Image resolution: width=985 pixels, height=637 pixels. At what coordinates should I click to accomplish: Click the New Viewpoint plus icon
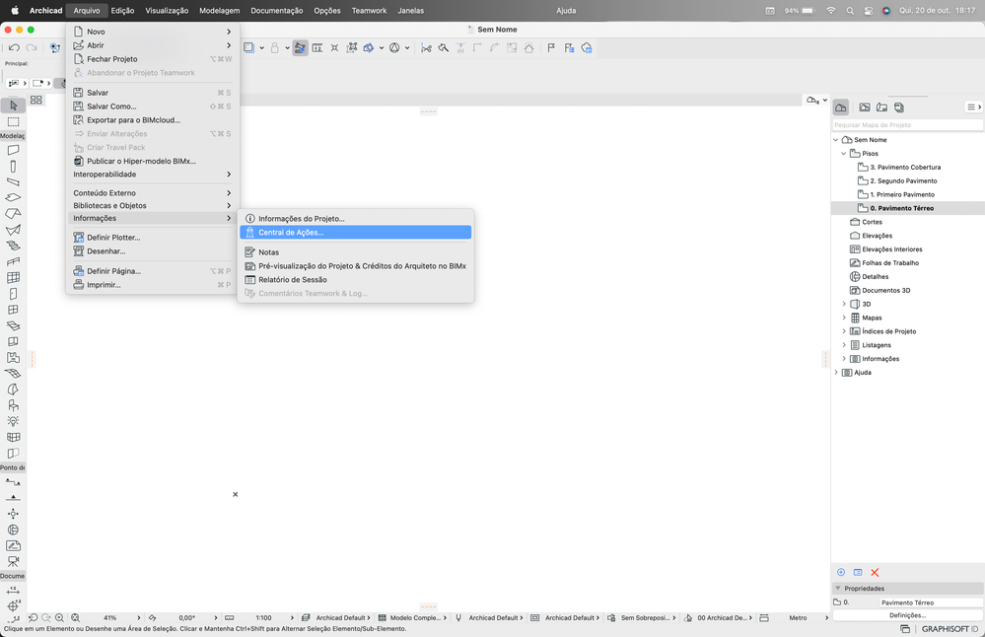840,572
